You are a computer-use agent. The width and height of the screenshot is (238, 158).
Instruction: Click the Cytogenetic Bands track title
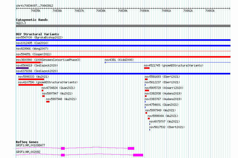(32, 20)
